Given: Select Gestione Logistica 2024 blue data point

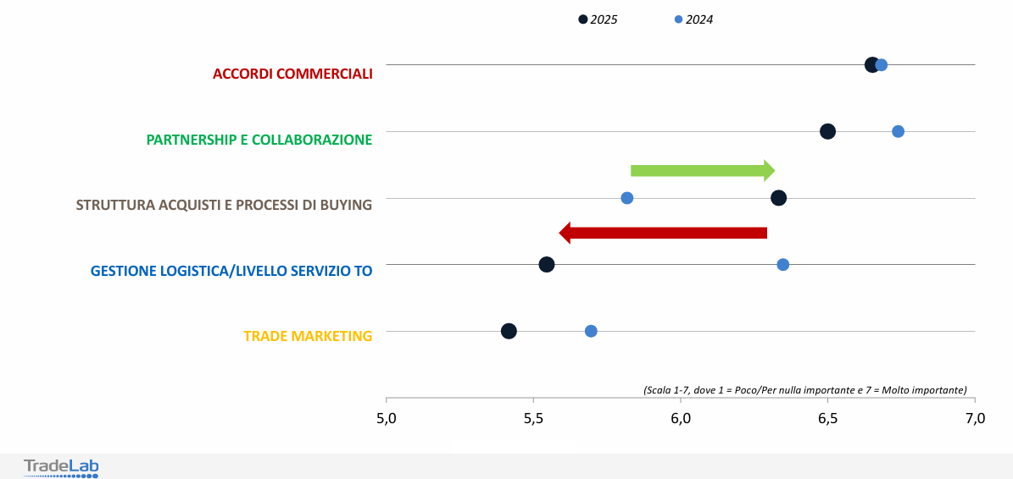Looking at the screenshot, I should pyautogui.click(x=783, y=265).
